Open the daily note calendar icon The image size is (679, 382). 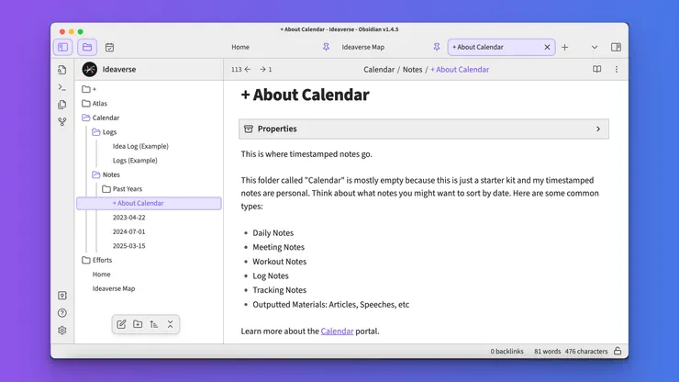coord(110,47)
